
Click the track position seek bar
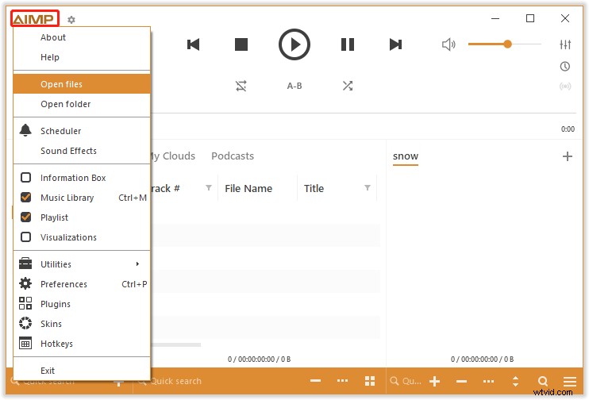364,113
